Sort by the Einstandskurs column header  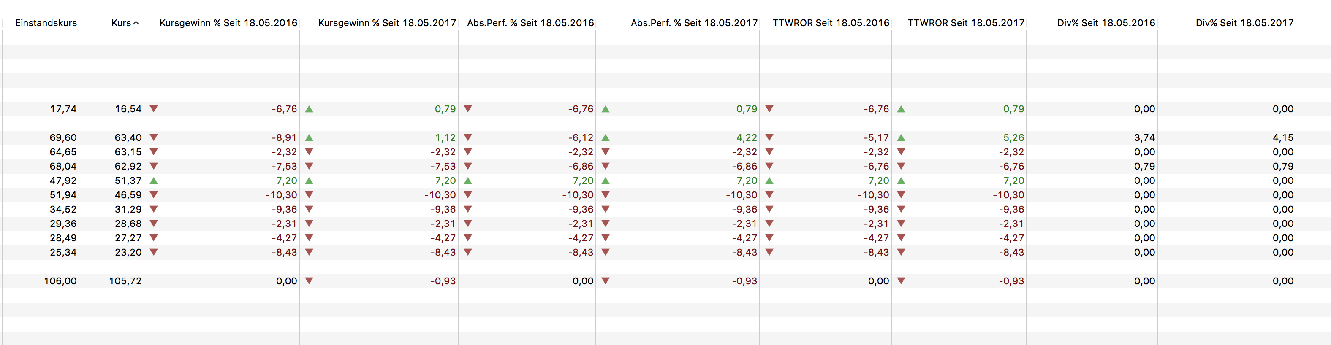(x=46, y=23)
